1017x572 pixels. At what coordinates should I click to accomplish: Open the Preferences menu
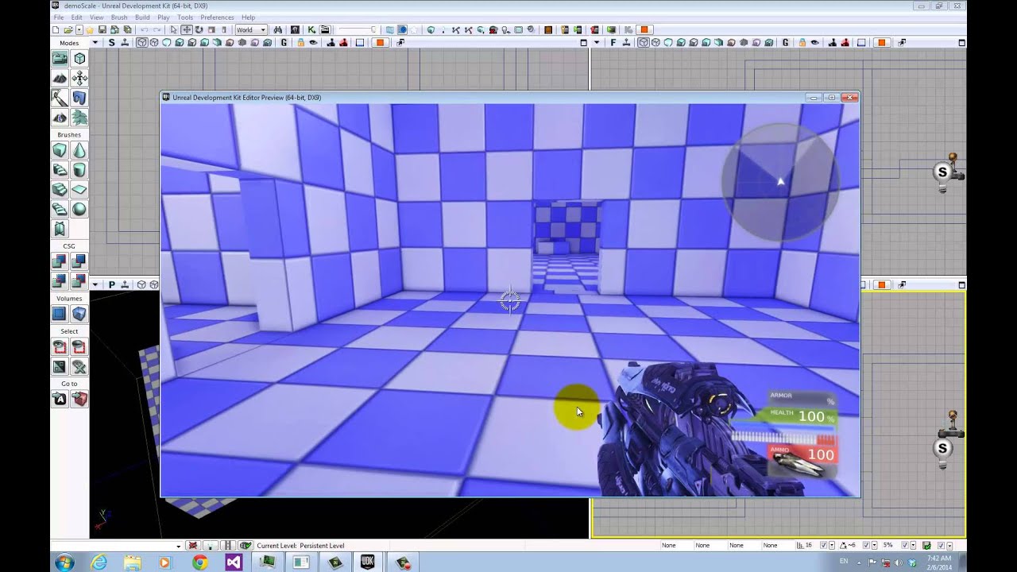217,17
